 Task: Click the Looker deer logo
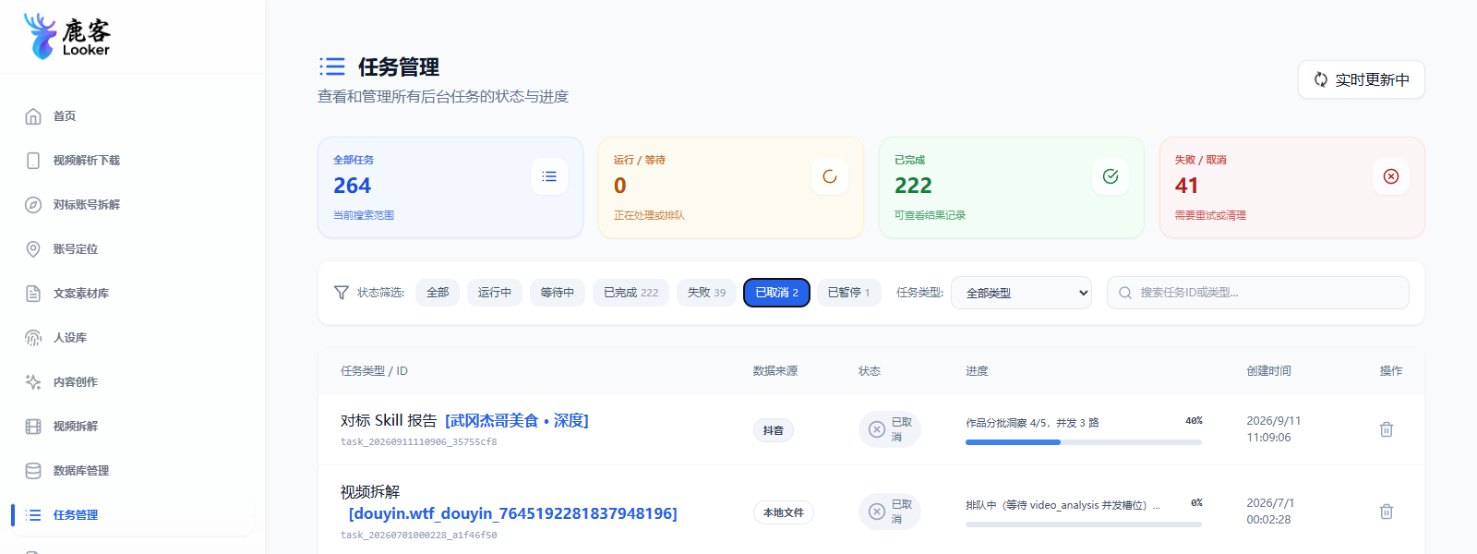[66, 36]
